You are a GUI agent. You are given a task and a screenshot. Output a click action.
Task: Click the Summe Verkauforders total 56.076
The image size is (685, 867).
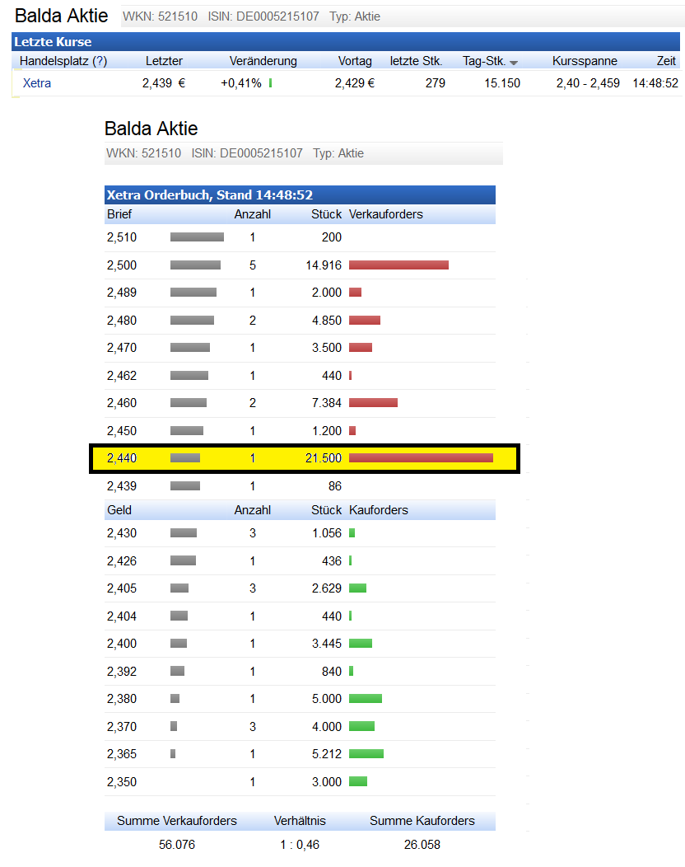[177, 845]
